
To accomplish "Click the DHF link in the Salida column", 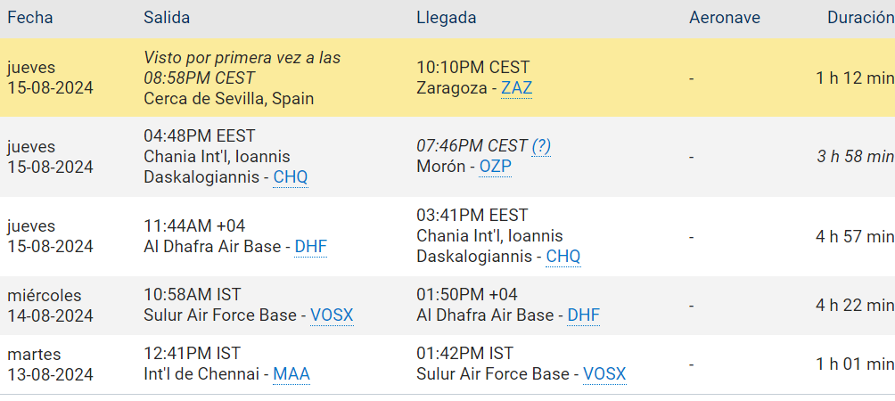I will [310, 247].
